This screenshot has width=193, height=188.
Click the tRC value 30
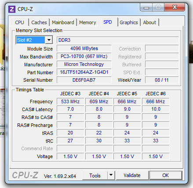point(99,141)
